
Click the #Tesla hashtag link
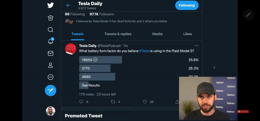144,51
